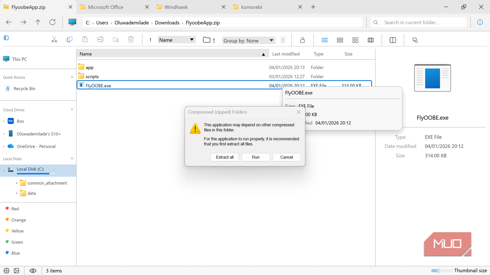Image resolution: width=490 pixels, height=275 pixels.
Task: Click the info icon at top right
Action: click(x=480, y=22)
